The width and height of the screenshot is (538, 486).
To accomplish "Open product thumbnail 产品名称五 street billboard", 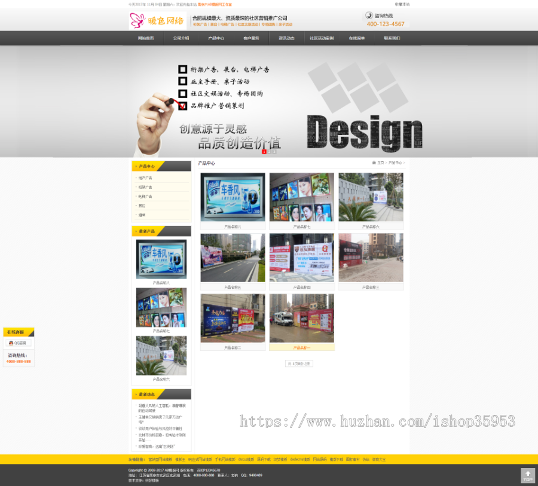I will (x=233, y=258).
